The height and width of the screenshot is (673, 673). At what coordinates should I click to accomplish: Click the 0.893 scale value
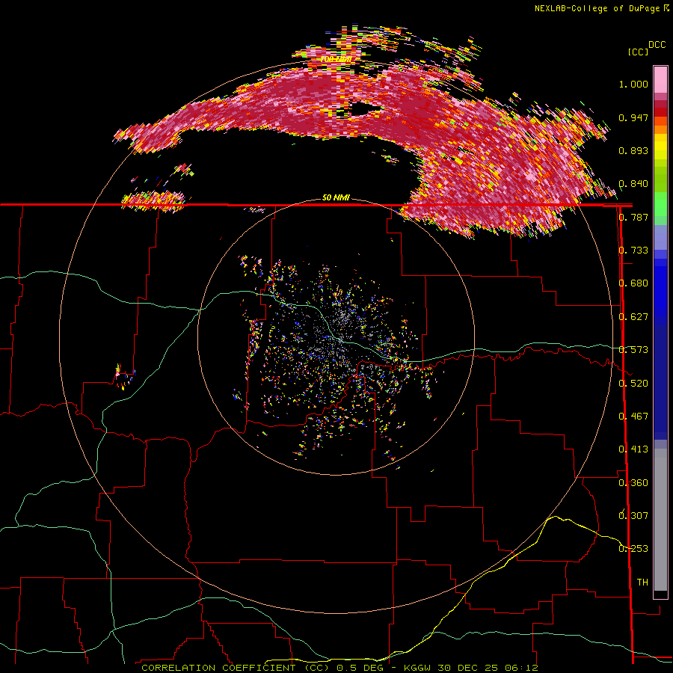(x=633, y=150)
